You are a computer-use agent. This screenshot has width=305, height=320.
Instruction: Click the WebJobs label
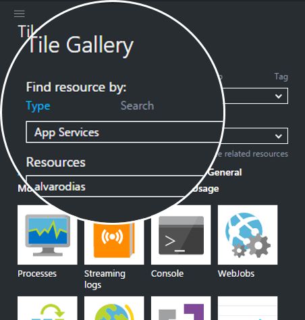[236, 273]
